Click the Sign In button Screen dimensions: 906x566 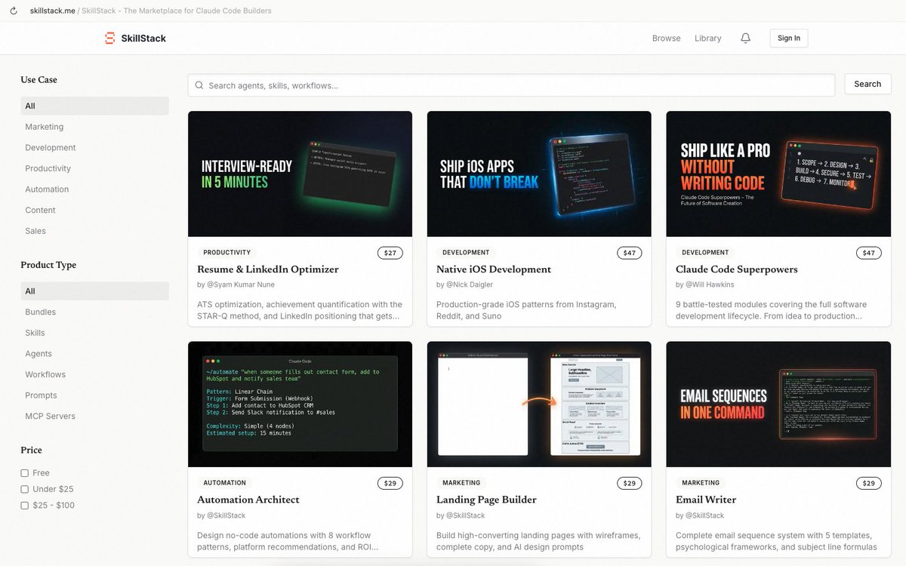pos(789,38)
